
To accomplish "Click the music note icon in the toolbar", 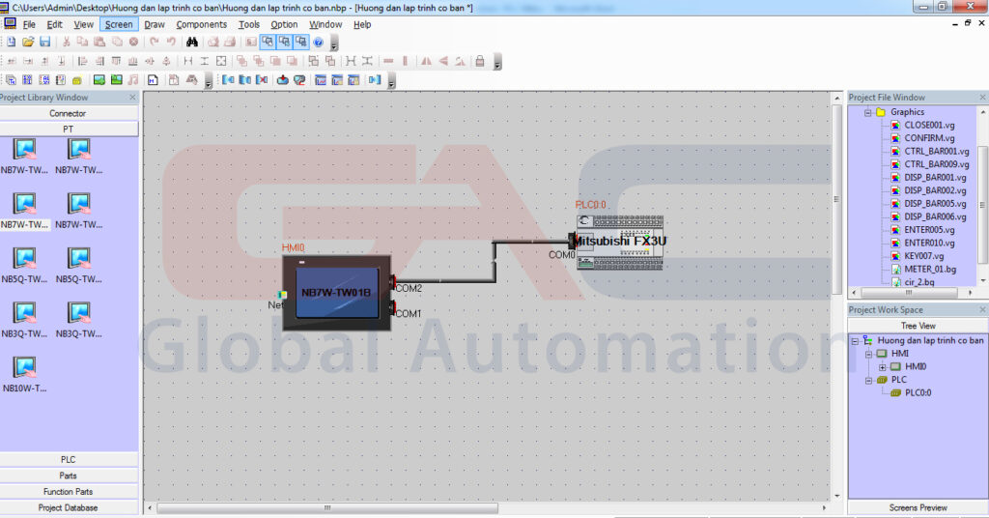I will (133, 80).
